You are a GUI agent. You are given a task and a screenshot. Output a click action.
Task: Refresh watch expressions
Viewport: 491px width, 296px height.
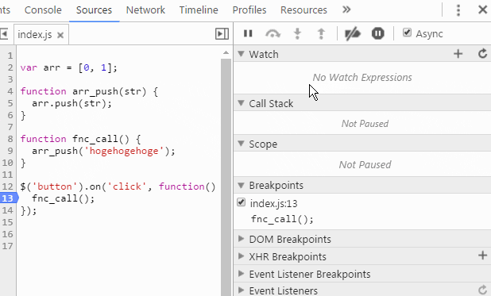coord(482,53)
